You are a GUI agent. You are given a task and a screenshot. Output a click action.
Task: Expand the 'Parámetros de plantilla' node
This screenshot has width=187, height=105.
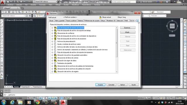tap(52, 64)
